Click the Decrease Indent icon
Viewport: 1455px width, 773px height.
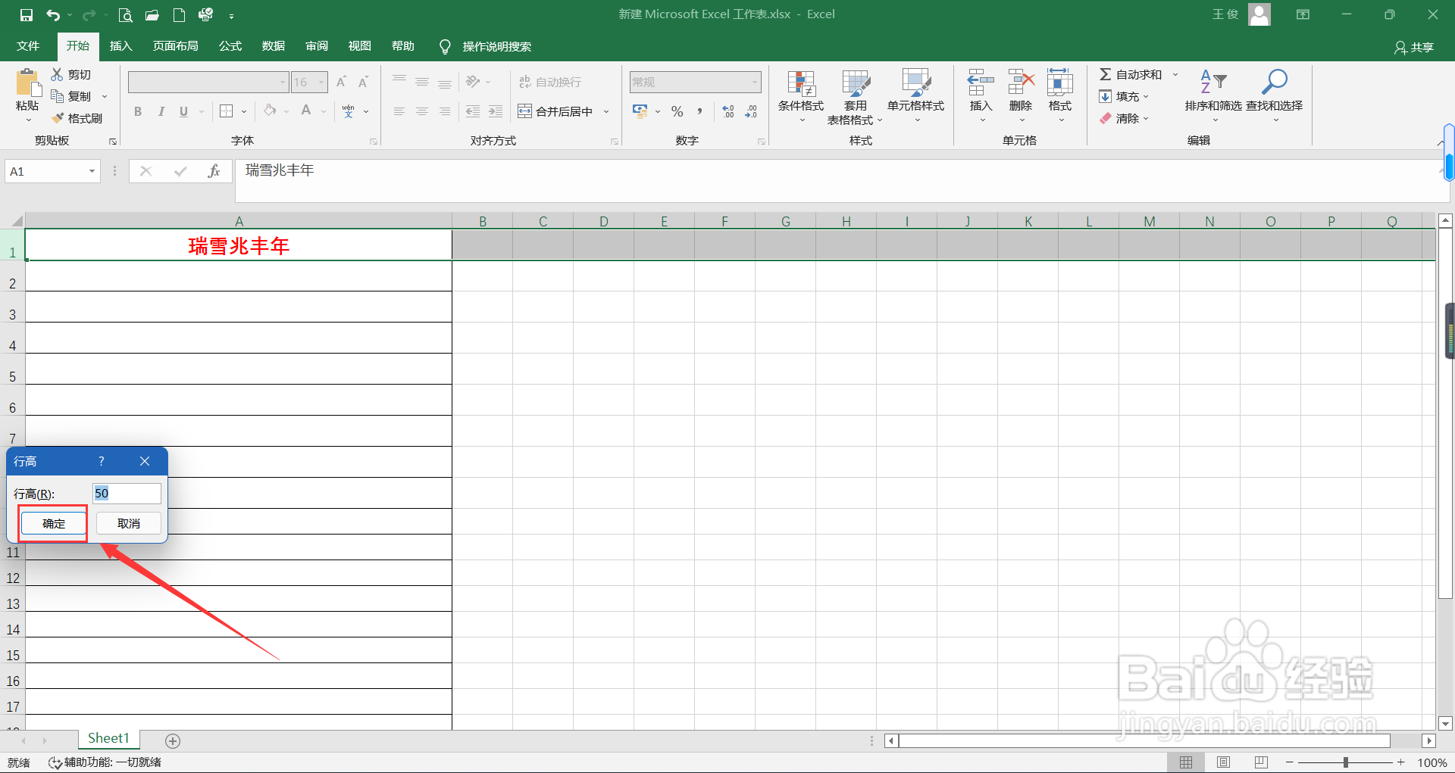473,111
